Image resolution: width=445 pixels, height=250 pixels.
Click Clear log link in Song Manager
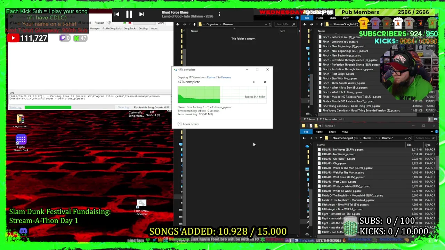pos(123,108)
